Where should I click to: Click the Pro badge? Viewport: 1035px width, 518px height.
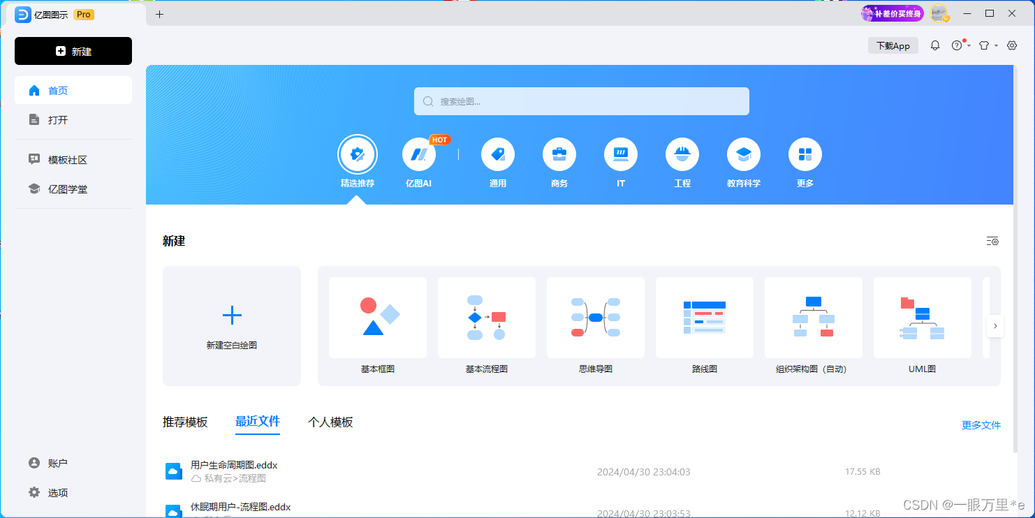[x=84, y=15]
